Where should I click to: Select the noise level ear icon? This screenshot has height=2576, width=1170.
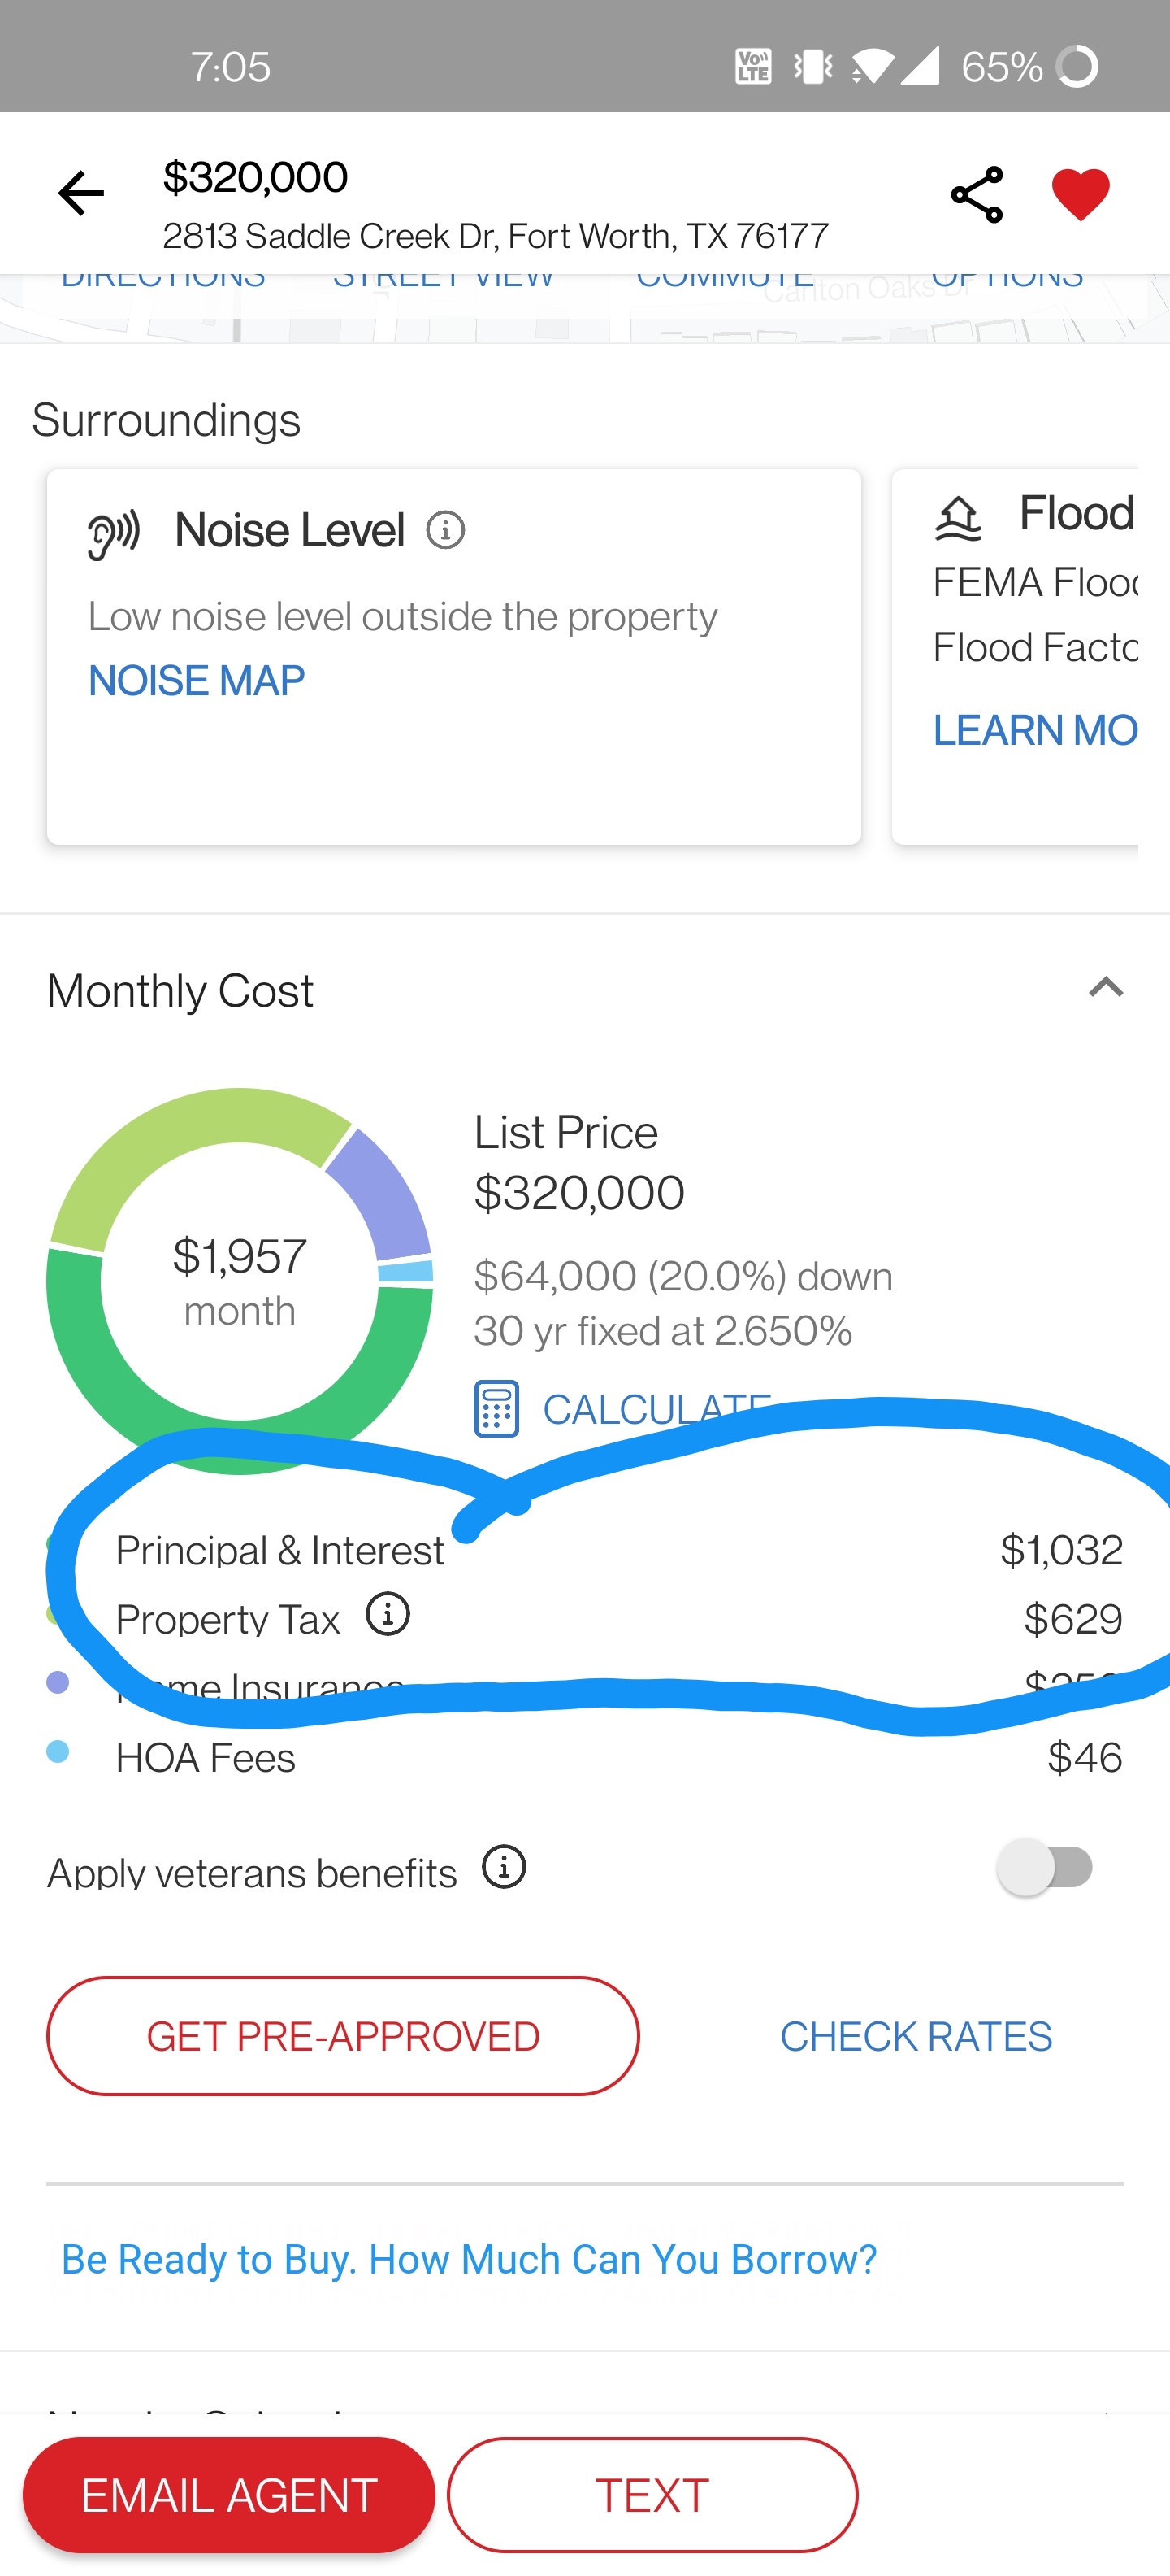(x=112, y=529)
